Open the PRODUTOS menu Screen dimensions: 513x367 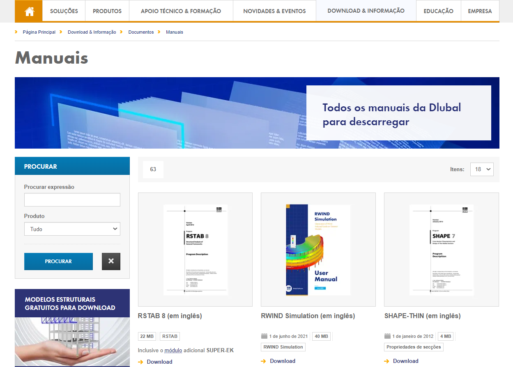point(107,11)
